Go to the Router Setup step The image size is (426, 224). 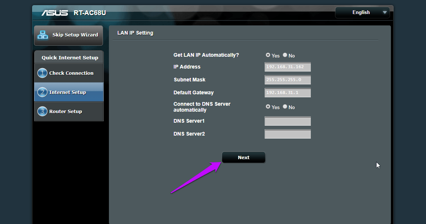[x=69, y=112]
